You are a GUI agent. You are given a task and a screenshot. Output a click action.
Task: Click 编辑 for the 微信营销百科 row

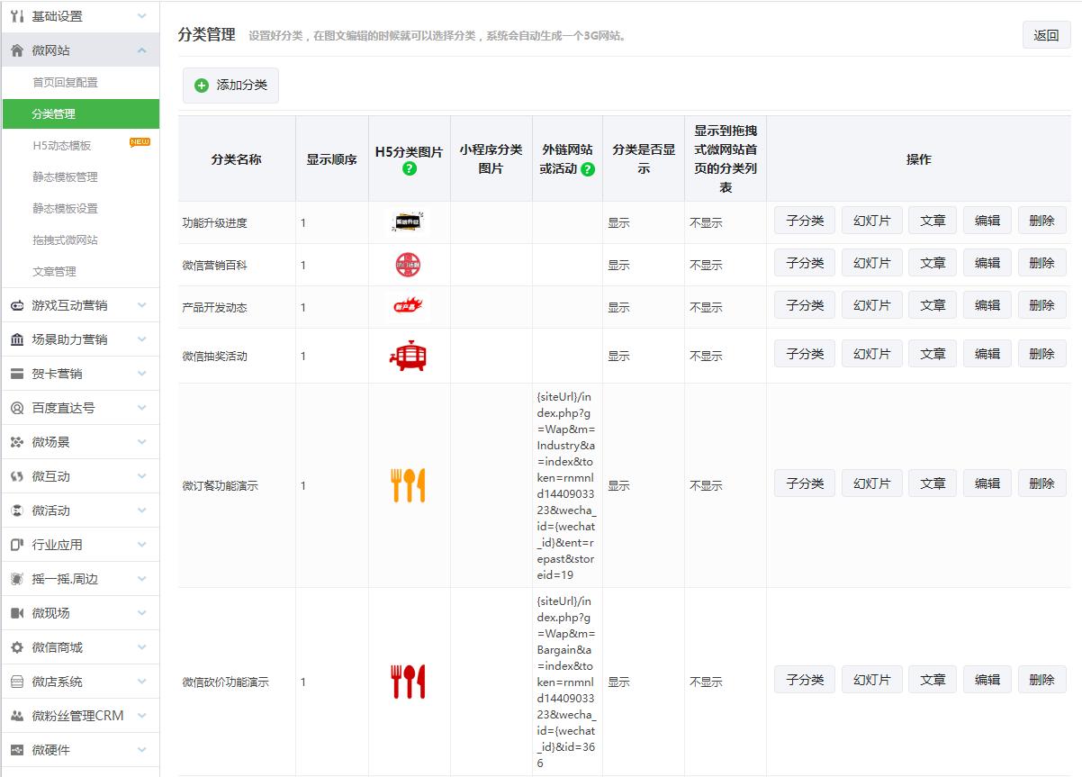(x=987, y=263)
